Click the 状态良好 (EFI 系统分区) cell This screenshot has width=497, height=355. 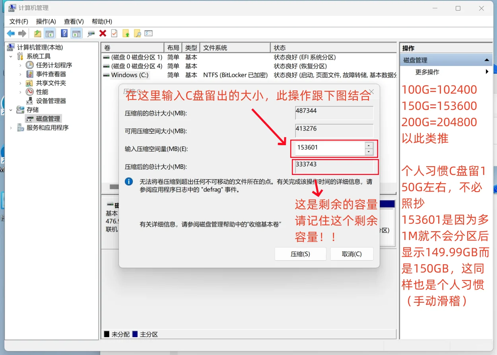click(305, 57)
